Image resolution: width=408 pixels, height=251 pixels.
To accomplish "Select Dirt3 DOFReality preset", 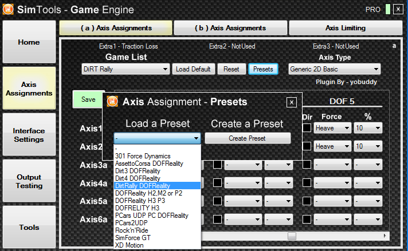I will point(157,171).
